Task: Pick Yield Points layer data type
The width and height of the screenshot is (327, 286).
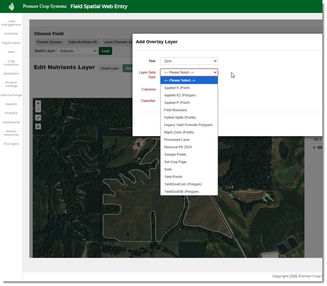Action: 173,177
